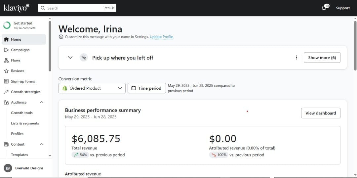Screen dimensions: 357x178
Task: Open the Ordered Product conversion metric dropdown
Action: tap(92, 88)
